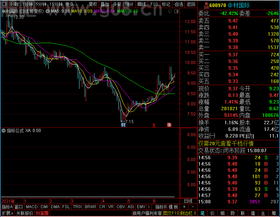
Task: Click the 涨 marker on chart
Action: pos(169,125)
